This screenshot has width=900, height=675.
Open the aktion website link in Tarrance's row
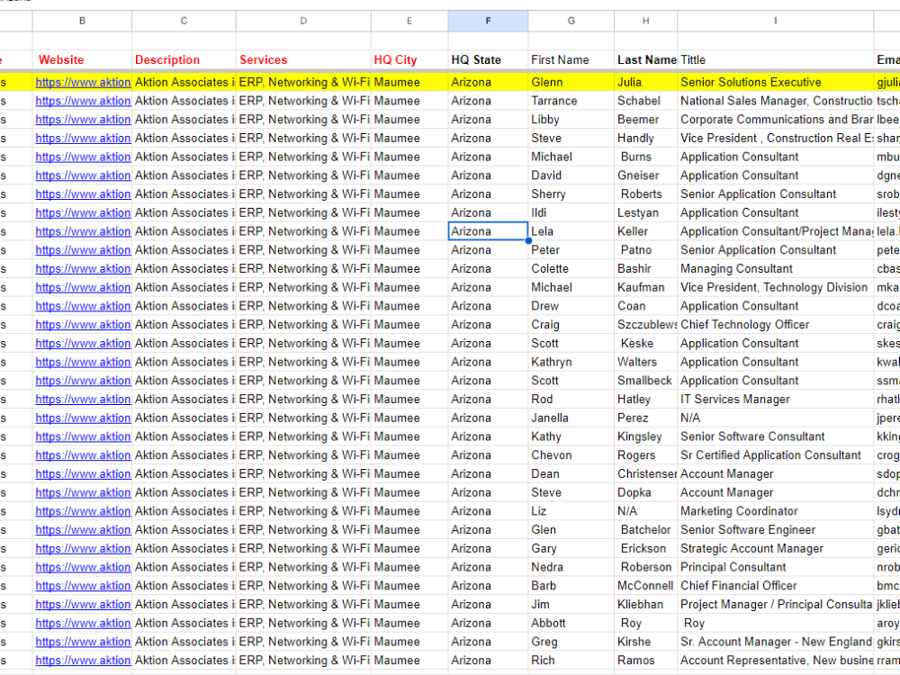tap(83, 101)
